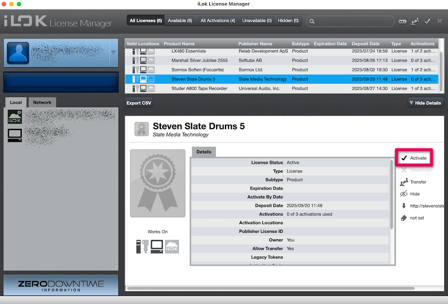Click the transfer licenses icon in top toolbar
The height and width of the screenshot is (304, 448).
pyautogui.click(x=415, y=21)
